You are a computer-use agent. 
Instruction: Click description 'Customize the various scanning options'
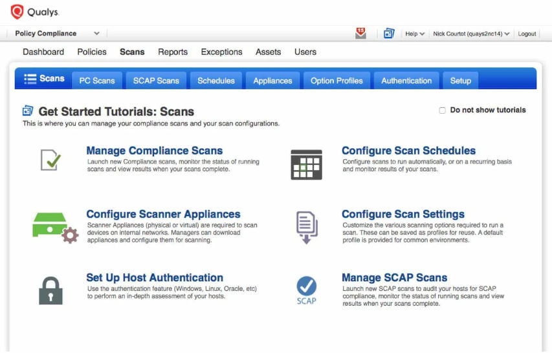(423, 232)
